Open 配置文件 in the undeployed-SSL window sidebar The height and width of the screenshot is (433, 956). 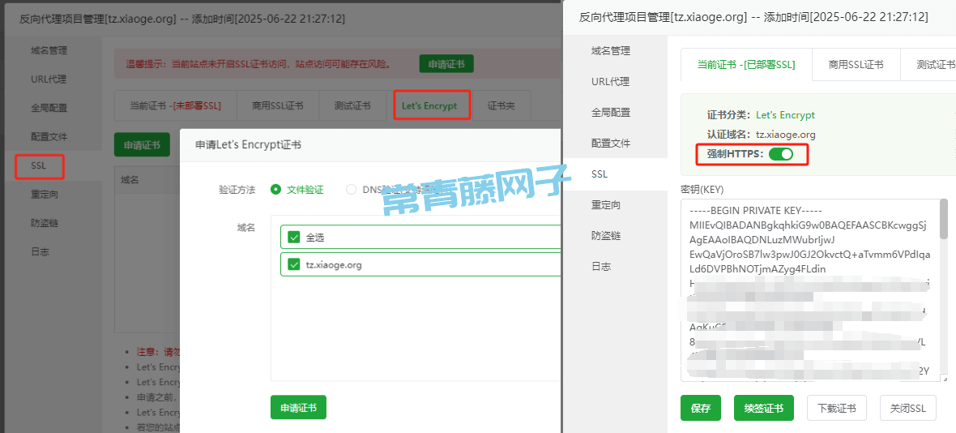[49, 136]
